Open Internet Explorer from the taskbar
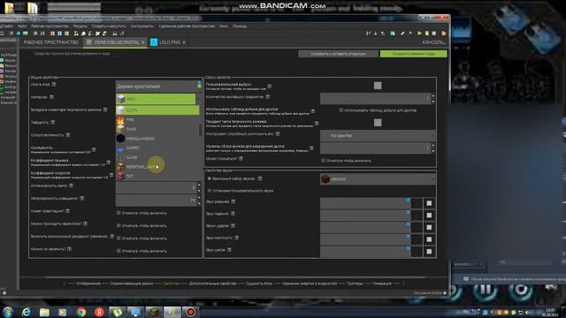 [x=26, y=312]
